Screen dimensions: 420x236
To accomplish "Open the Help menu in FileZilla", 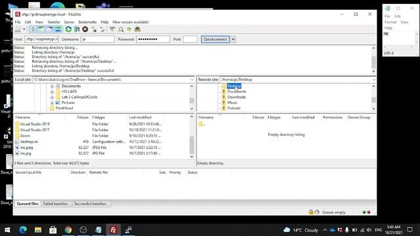I will coord(104,22).
